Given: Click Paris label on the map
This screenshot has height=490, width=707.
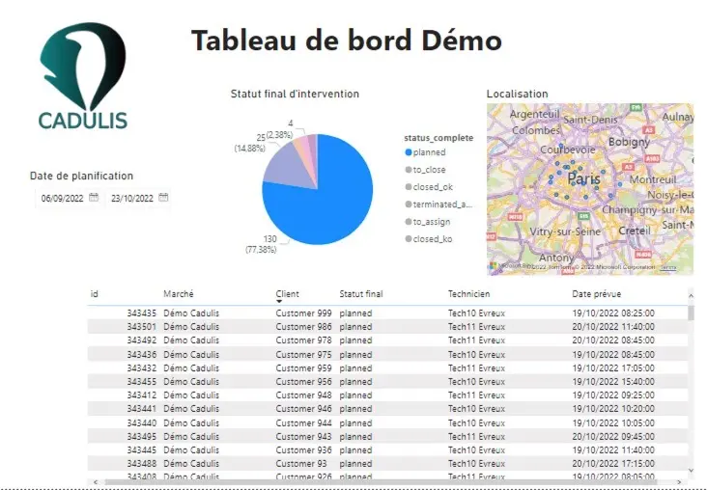Looking at the screenshot, I should coord(583,179).
